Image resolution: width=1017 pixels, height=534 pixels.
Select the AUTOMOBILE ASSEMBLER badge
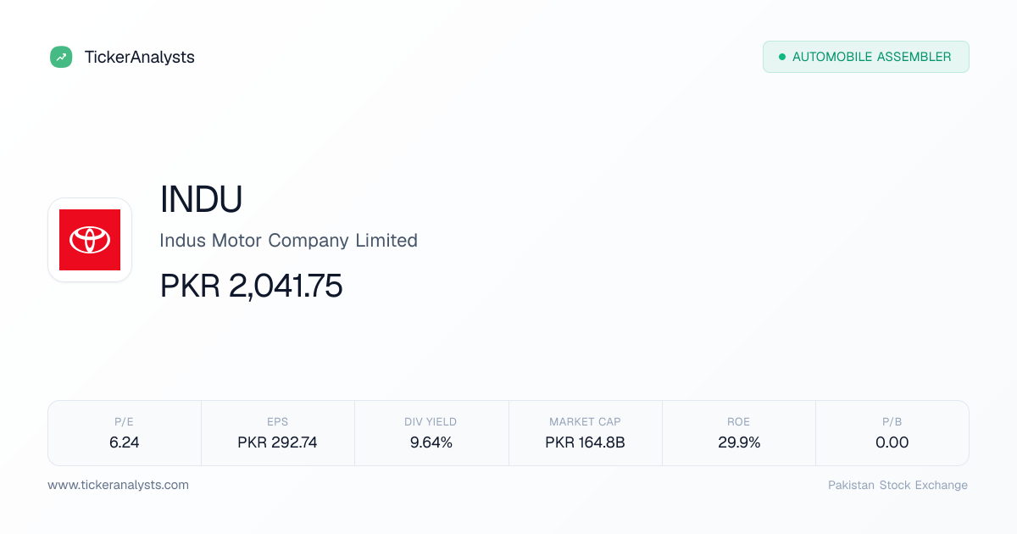(x=865, y=57)
